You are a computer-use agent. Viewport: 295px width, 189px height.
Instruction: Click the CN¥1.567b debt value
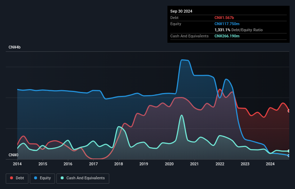coord(224,18)
